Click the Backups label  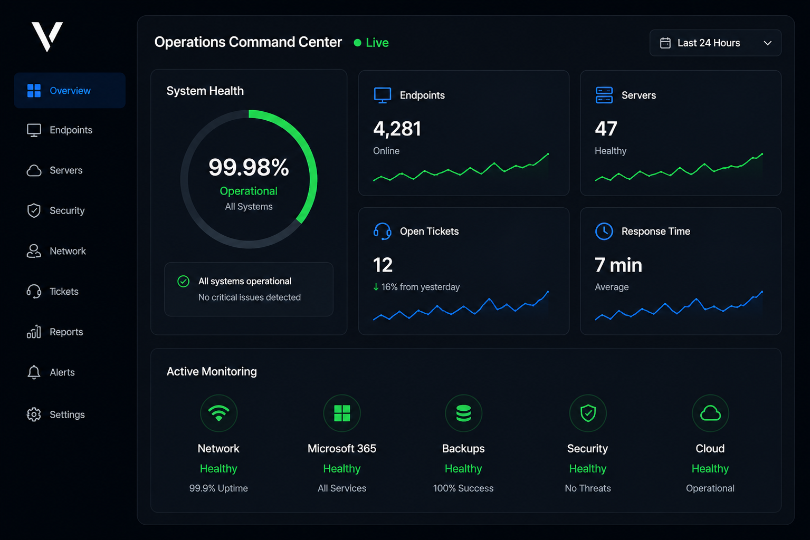pyautogui.click(x=463, y=449)
